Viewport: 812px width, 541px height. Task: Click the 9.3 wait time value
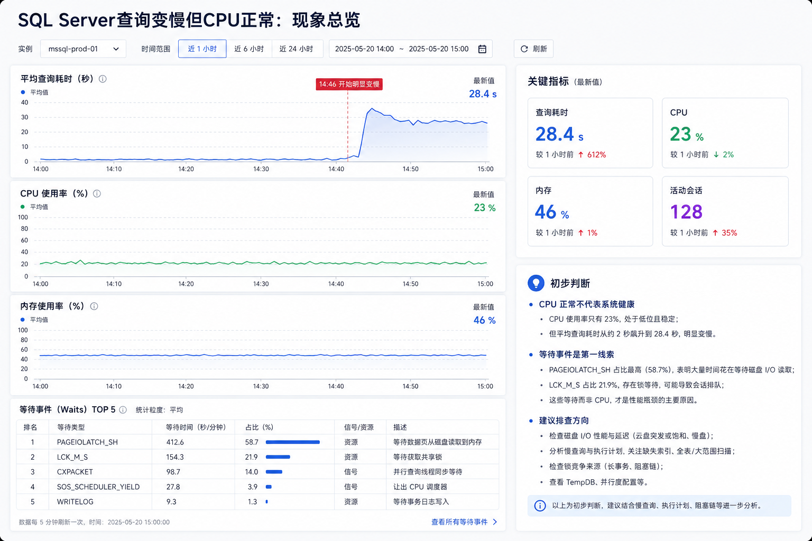[x=171, y=502]
